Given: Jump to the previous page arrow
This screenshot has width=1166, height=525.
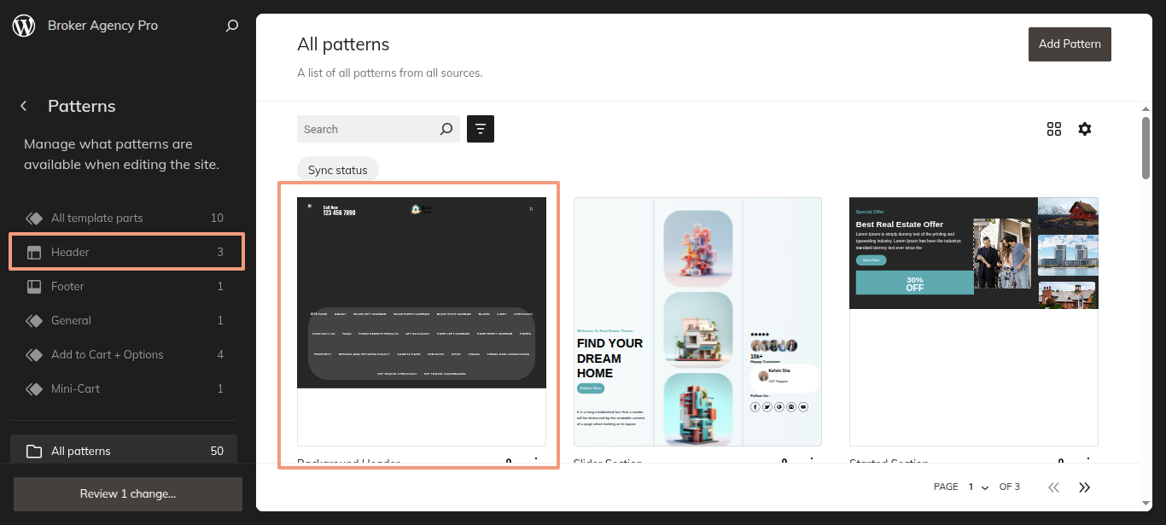Looking at the screenshot, I should (1053, 487).
